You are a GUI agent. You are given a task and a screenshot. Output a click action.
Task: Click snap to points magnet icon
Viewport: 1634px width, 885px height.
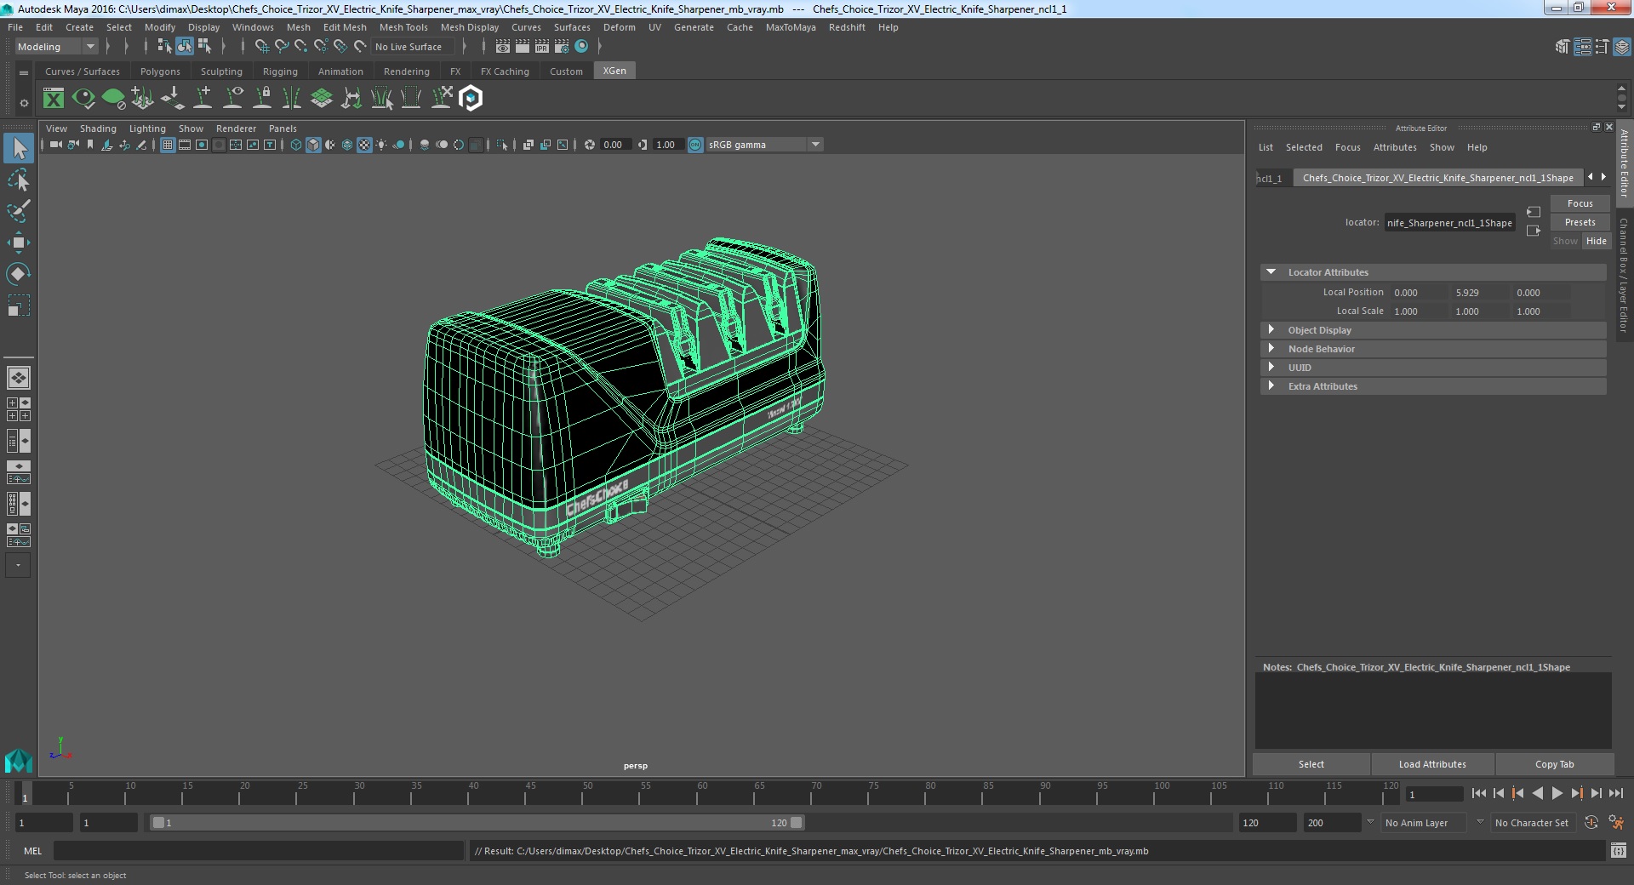click(300, 47)
